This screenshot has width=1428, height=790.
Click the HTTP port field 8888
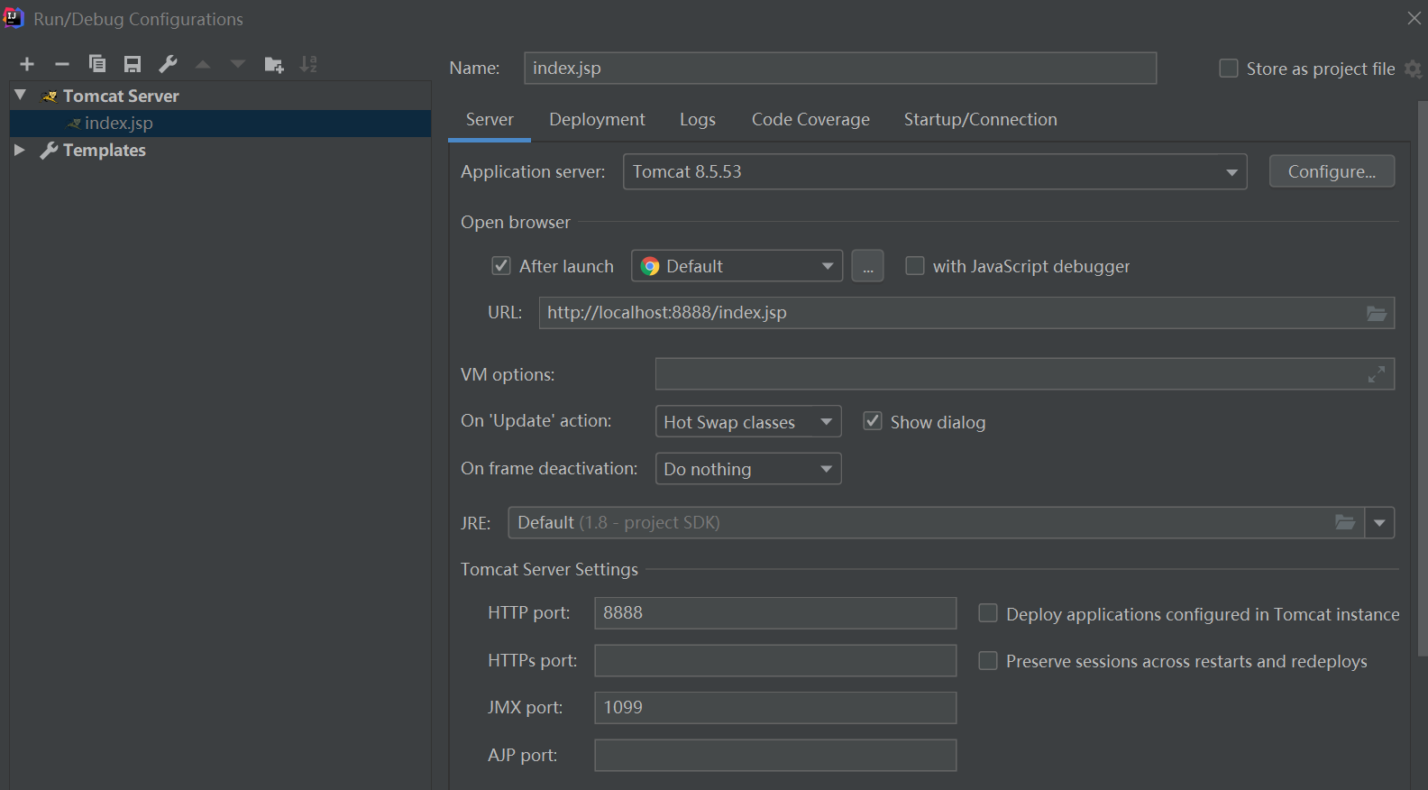click(x=775, y=613)
